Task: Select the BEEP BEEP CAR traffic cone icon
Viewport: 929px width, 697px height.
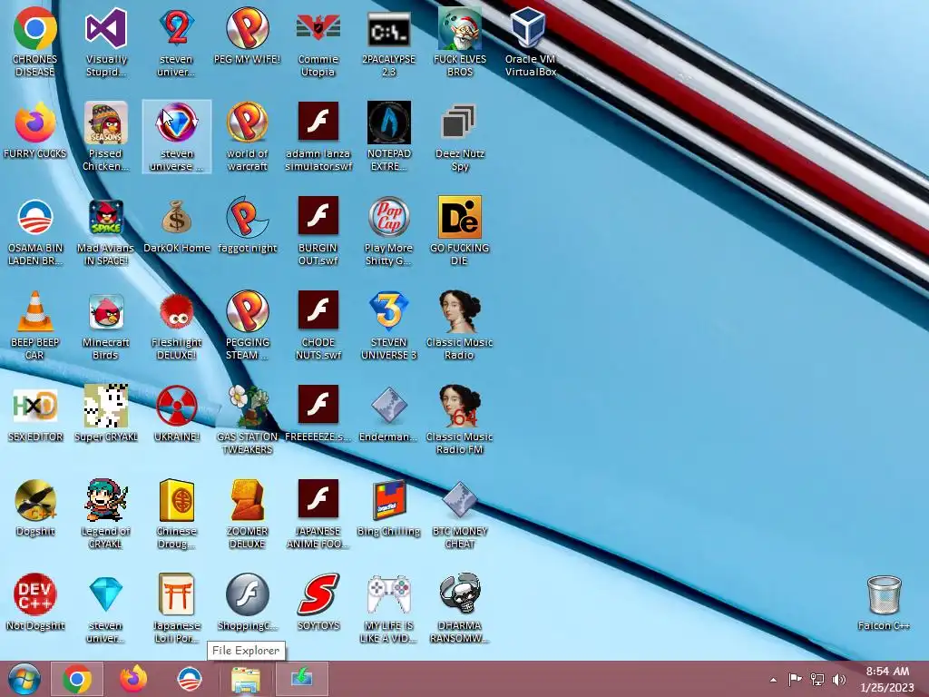Action: [x=35, y=326]
